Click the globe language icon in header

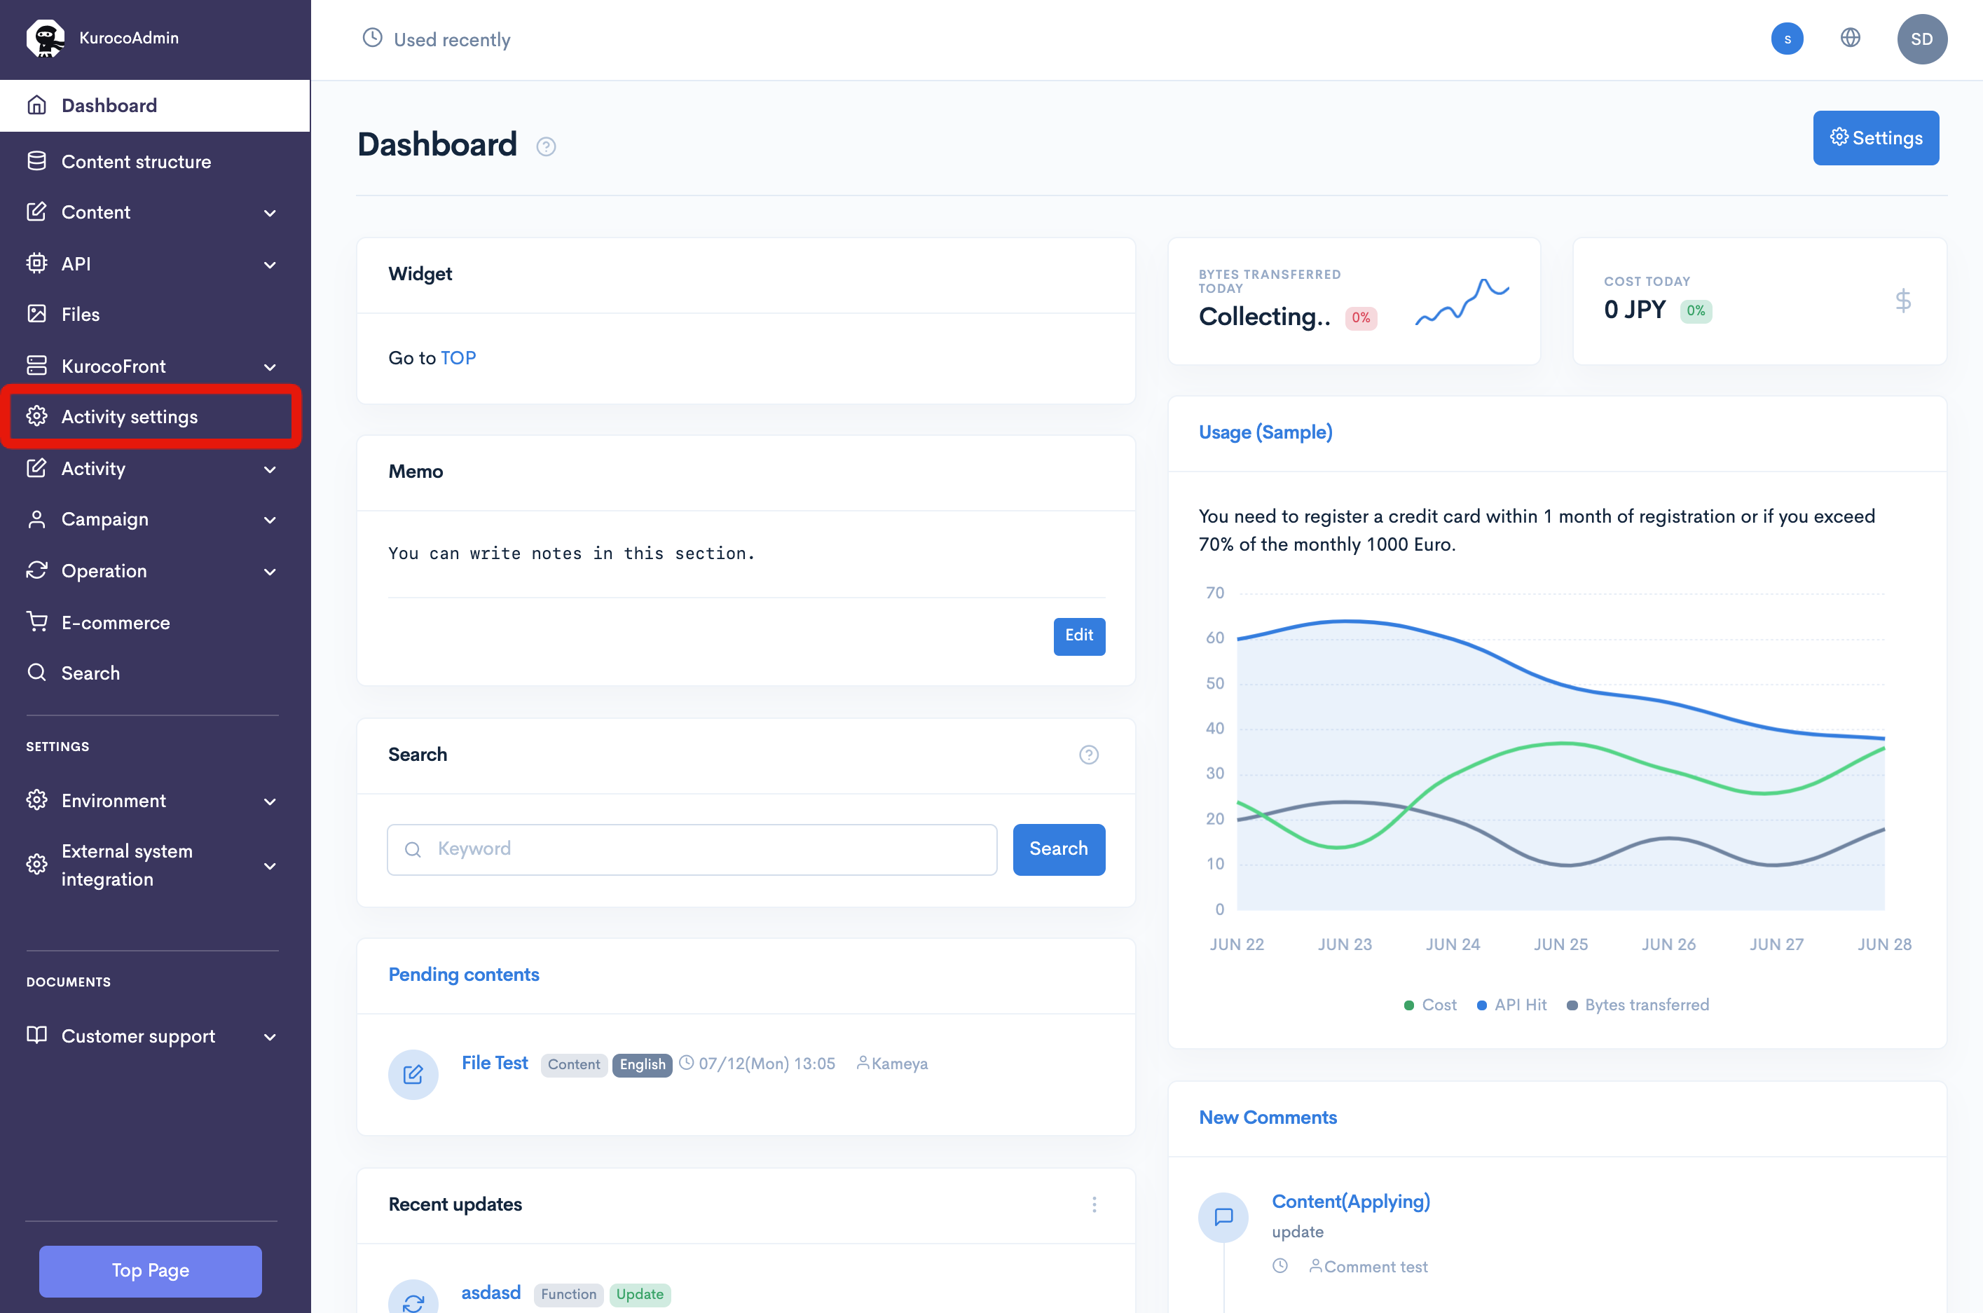point(1851,38)
